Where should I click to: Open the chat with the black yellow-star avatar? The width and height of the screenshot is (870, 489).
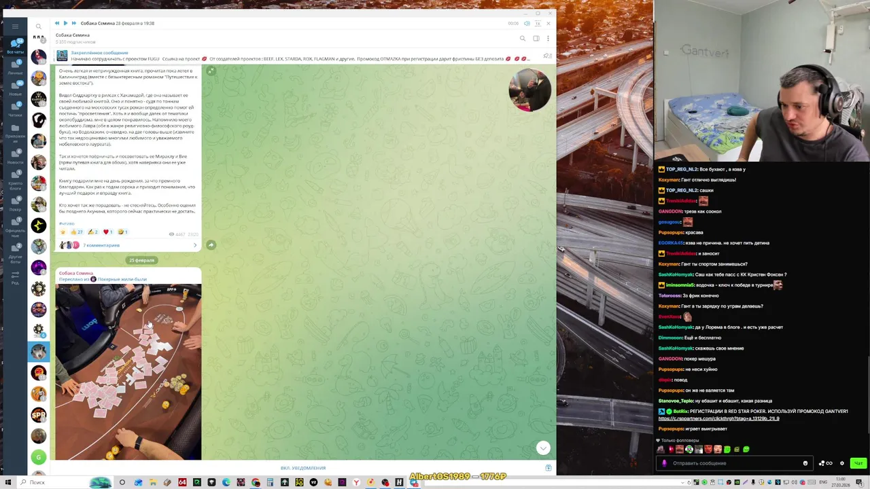point(39,225)
